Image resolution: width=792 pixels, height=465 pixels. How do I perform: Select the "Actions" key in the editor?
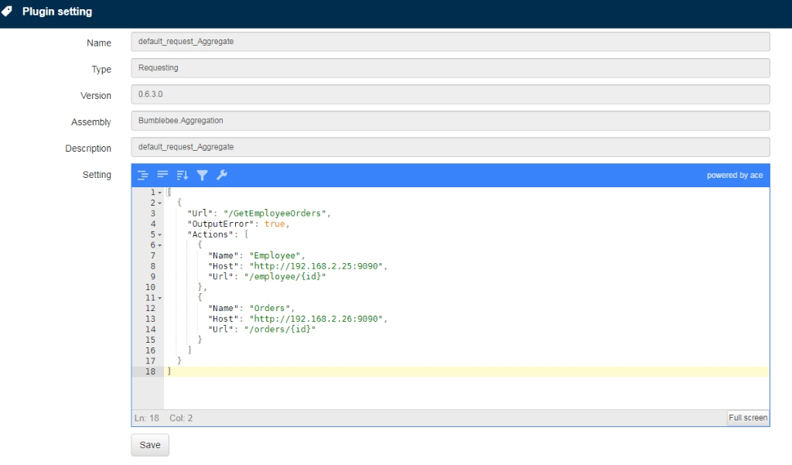pyautogui.click(x=210, y=234)
